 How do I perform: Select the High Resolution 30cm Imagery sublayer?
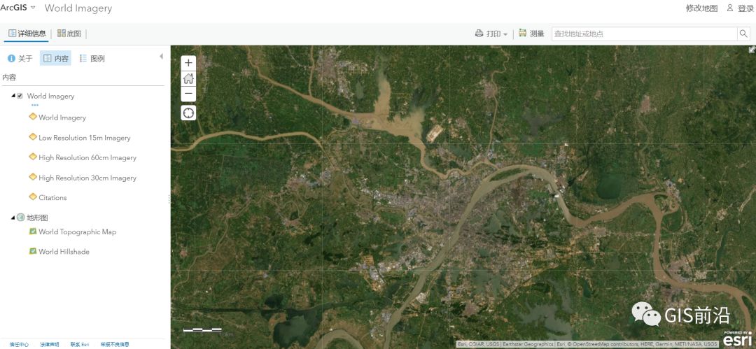pyautogui.click(x=87, y=178)
